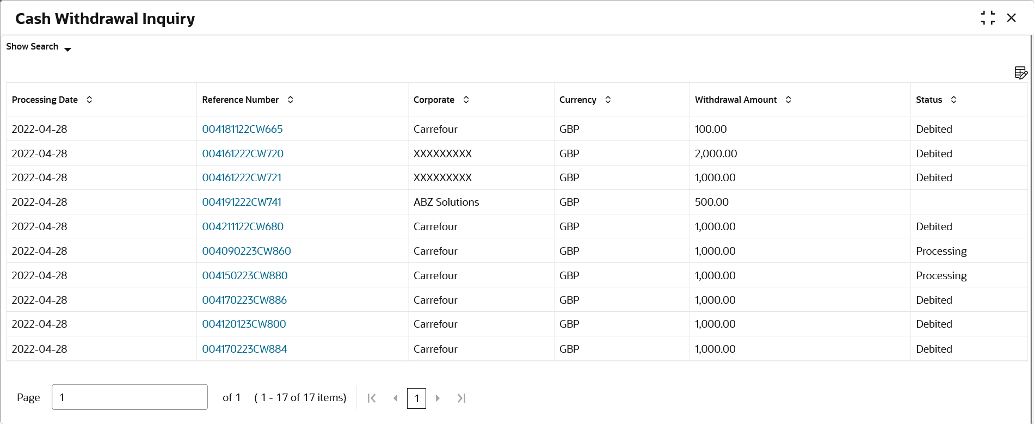Sort by Currency column
Image resolution: width=1034 pixels, height=424 pixels.
608,100
